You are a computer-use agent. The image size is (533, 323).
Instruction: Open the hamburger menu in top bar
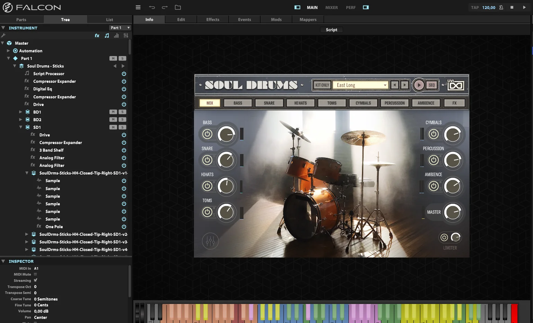coord(138,7)
